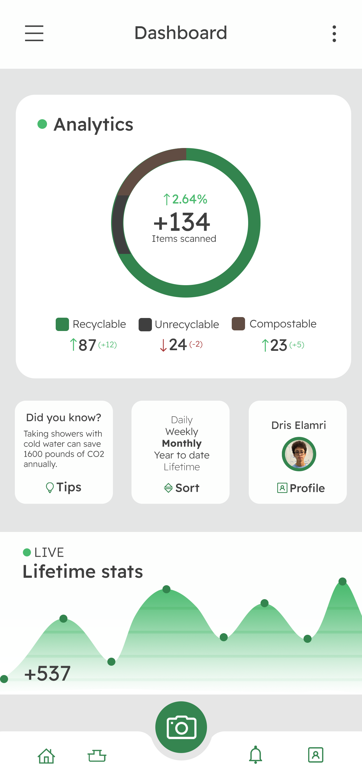362x784 pixels.
Task: Click the Tips label
Action: pyautogui.click(x=69, y=487)
